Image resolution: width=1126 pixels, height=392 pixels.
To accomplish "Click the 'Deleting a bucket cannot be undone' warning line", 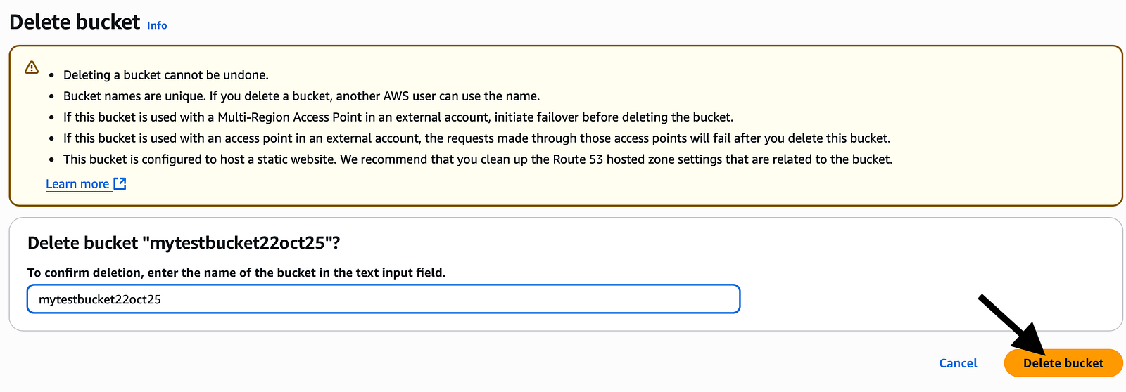I will pos(166,75).
